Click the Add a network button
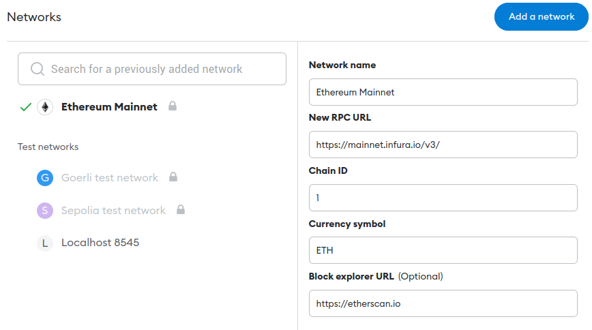The image size is (592, 330). click(542, 16)
